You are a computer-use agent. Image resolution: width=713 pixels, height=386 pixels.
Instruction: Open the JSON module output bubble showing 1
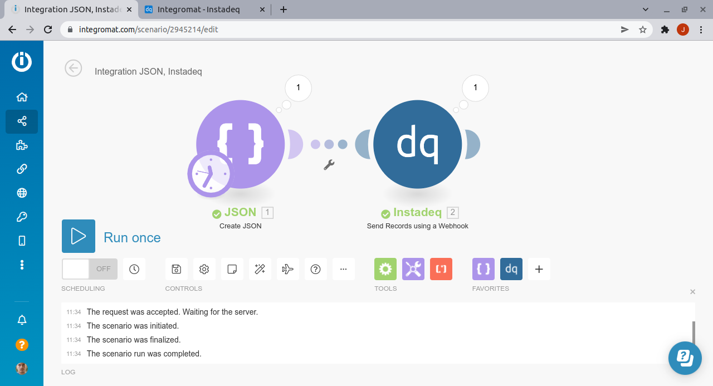(x=298, y=87)
